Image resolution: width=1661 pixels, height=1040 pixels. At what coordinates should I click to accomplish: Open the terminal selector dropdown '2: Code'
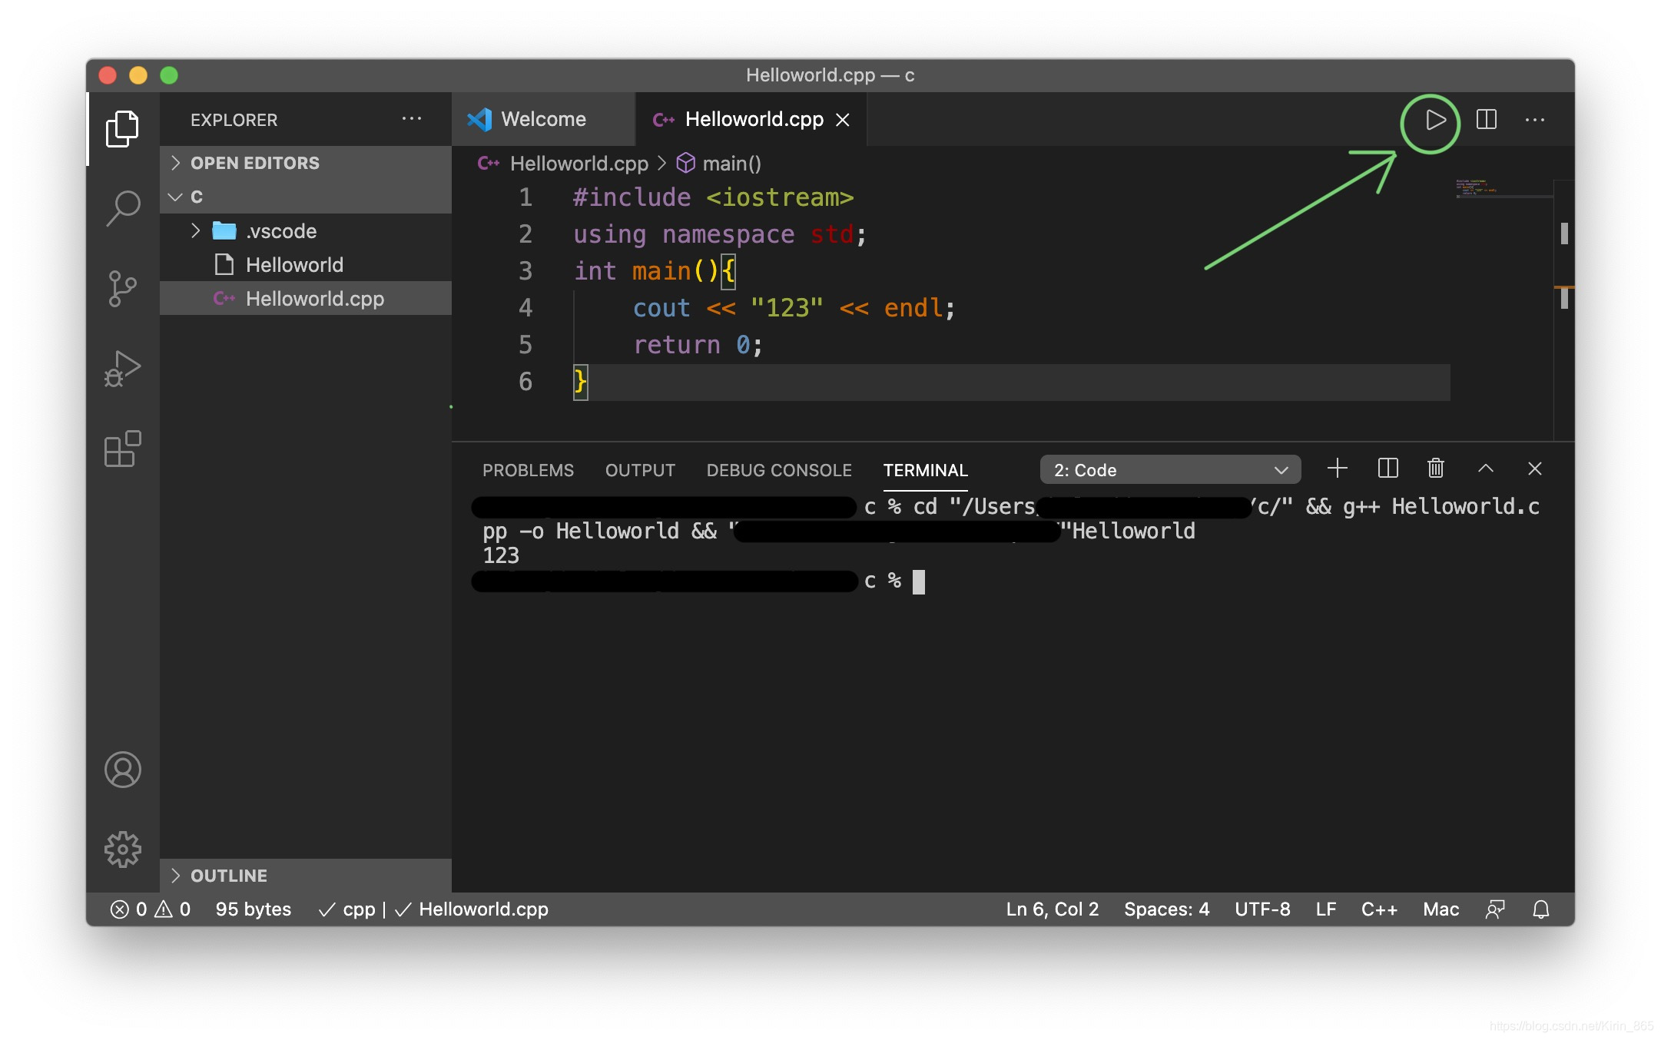[1169, 470]
